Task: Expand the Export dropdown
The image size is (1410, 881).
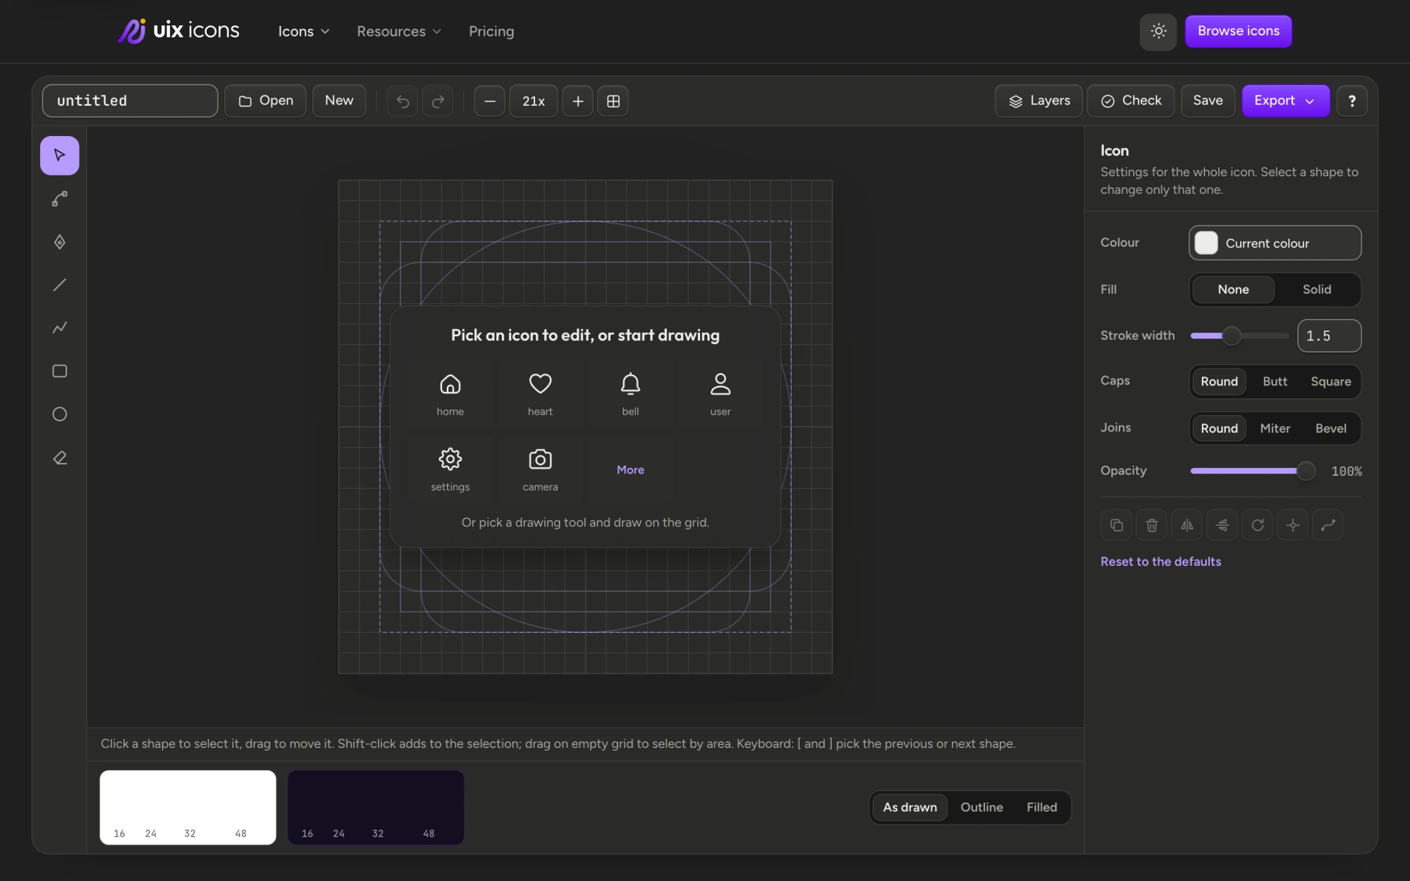Action: (1285, 101)
